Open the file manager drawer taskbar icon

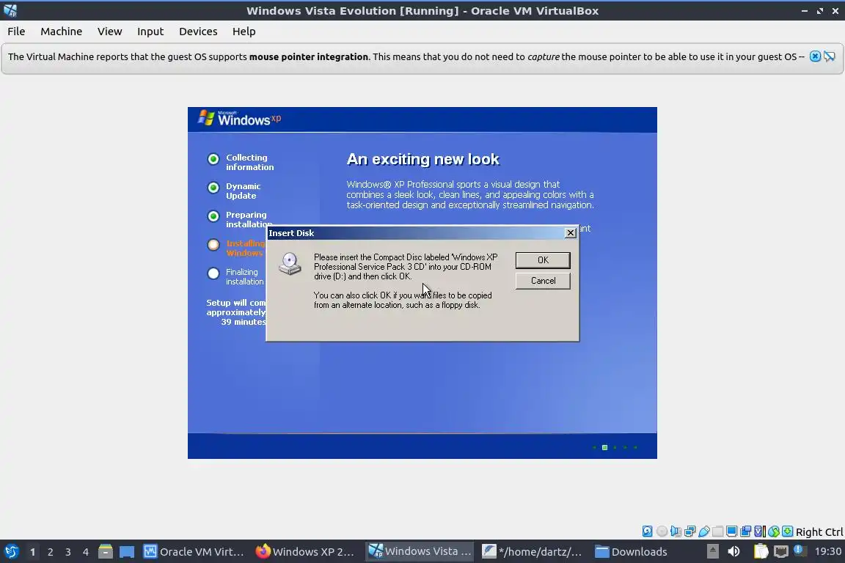click(106, 552)
